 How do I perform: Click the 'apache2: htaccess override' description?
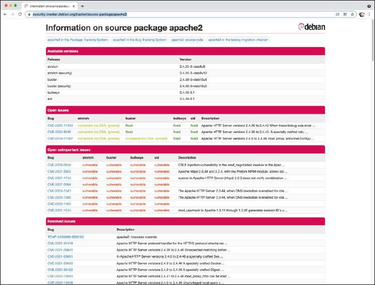137,237
